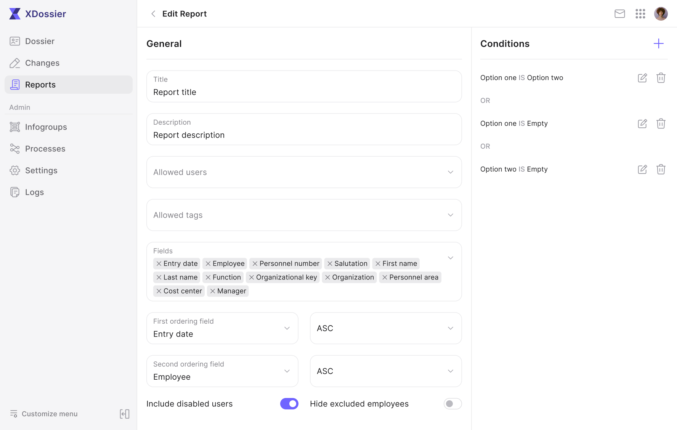This screenshot has width=677, height=430.
Task: Delete the 'Option two IS Empty' condition
Action: click(x=661, y=169)
